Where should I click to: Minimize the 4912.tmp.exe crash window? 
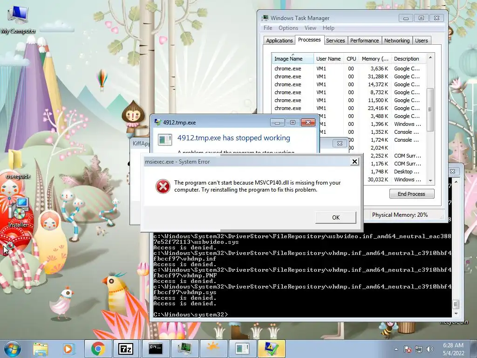coord(277,123)
